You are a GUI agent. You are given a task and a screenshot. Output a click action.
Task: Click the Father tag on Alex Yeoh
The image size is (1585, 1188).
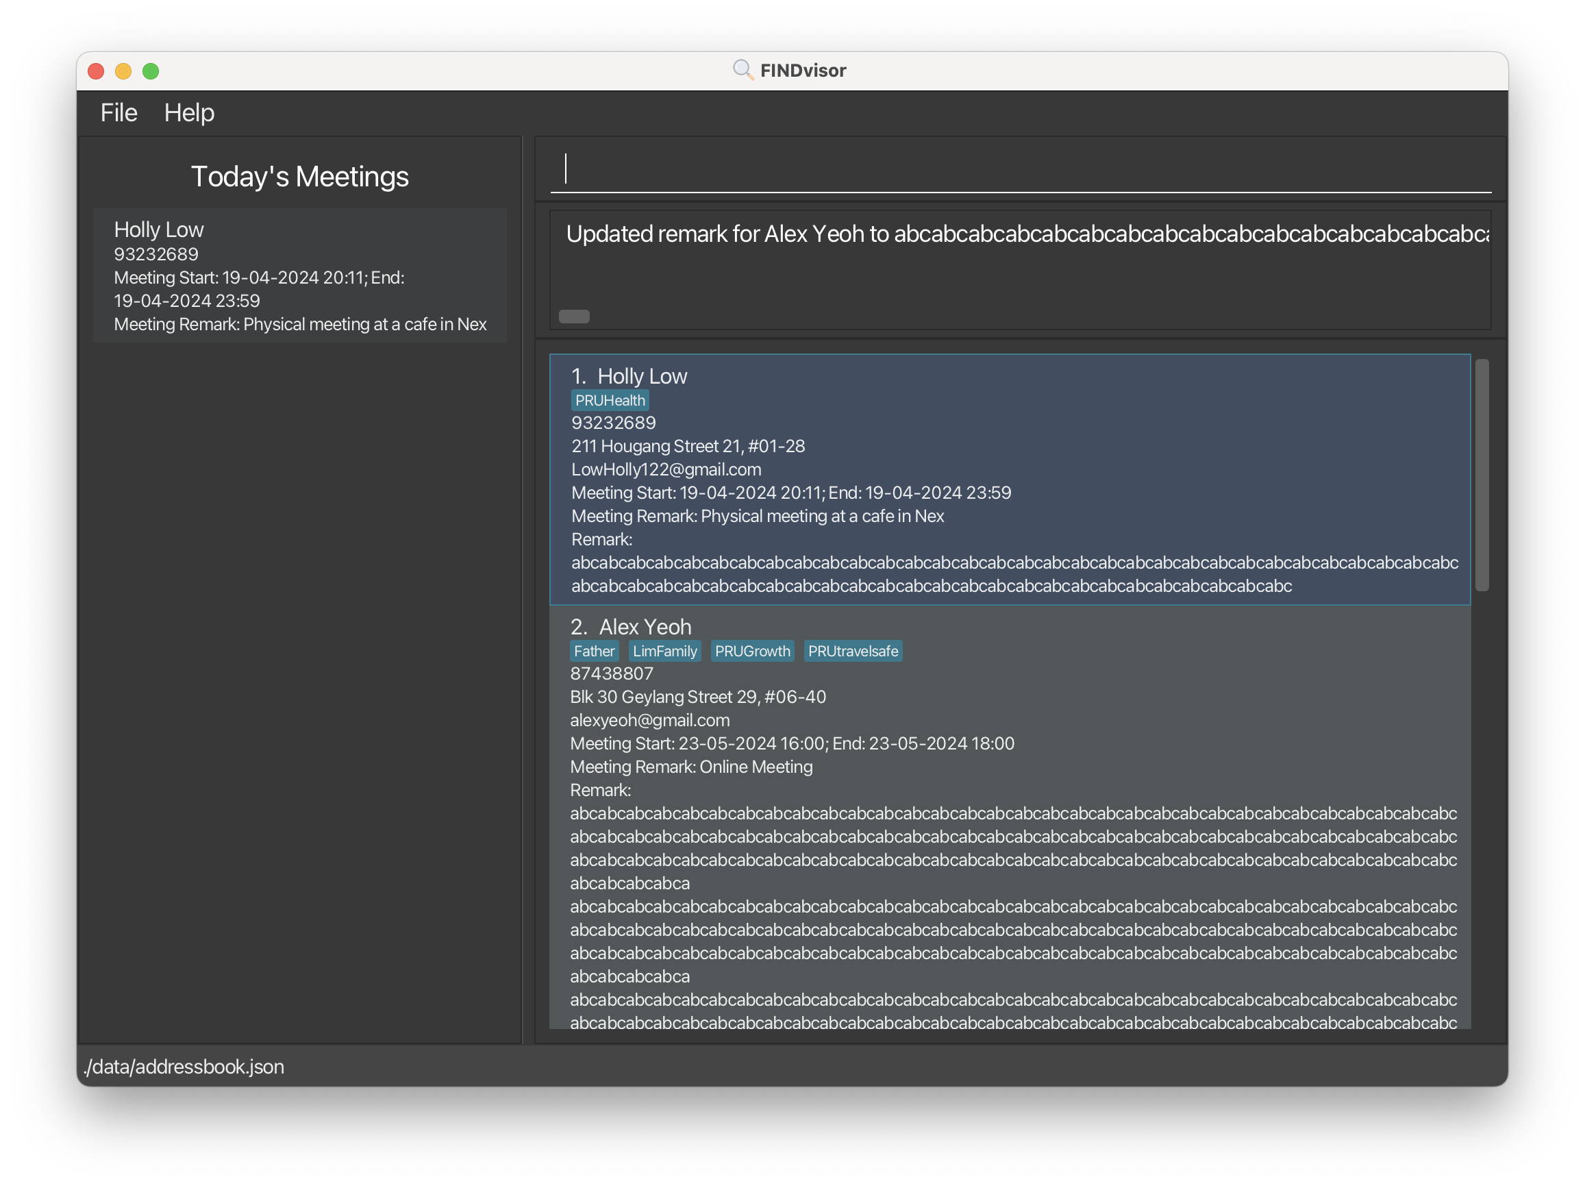594,652
